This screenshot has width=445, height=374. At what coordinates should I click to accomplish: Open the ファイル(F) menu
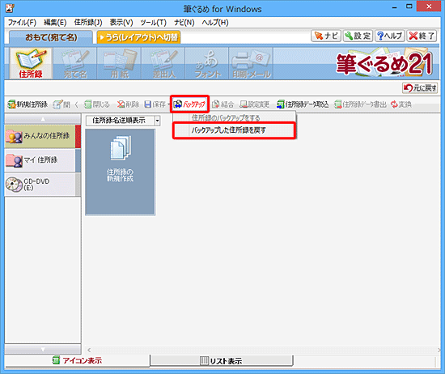coord(22,23)
